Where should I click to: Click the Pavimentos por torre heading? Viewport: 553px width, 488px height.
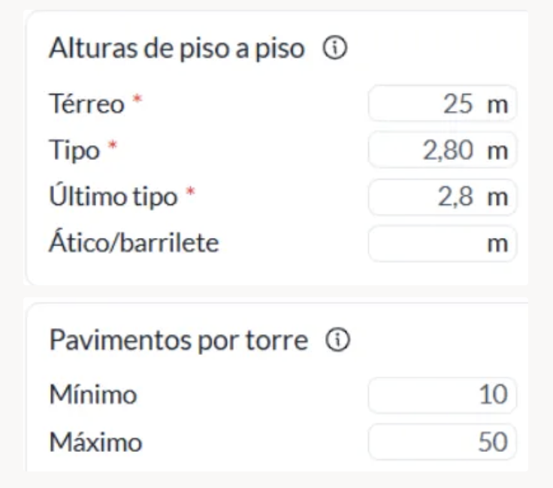(x=179, y=342)
